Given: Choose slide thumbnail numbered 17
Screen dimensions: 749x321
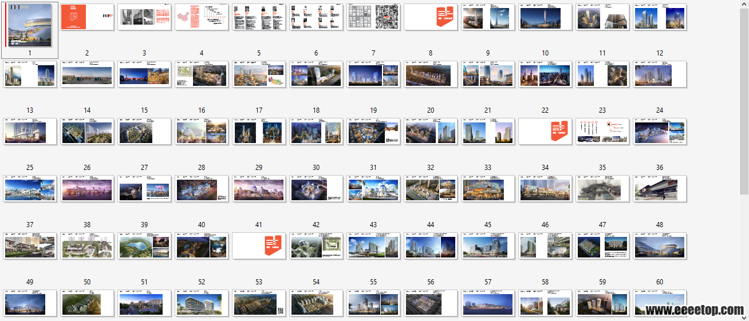Looking at the screenshot, I should (x=259, y=74).
